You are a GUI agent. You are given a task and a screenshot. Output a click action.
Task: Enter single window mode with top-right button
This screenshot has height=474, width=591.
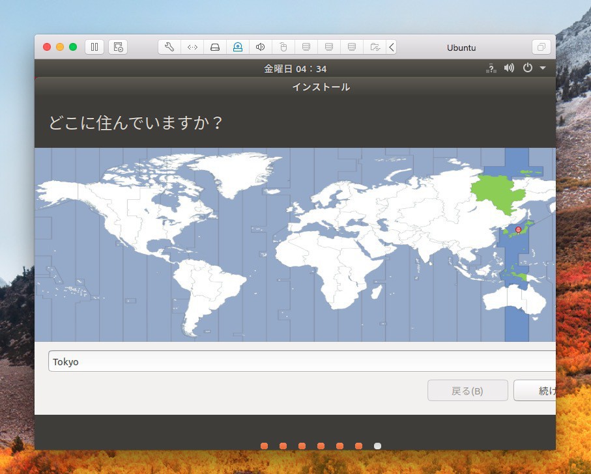[541, 47]
